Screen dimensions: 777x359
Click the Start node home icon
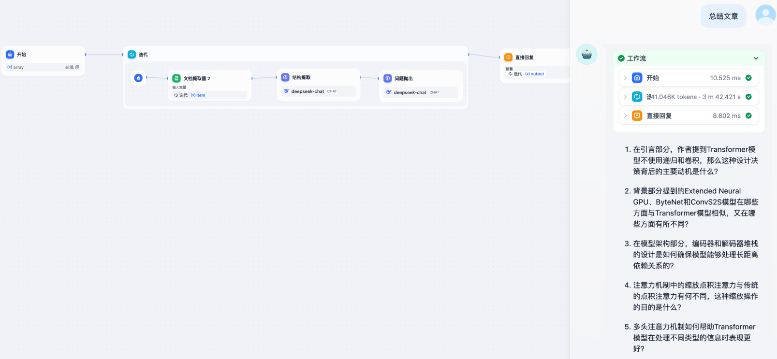click(10, 55)
